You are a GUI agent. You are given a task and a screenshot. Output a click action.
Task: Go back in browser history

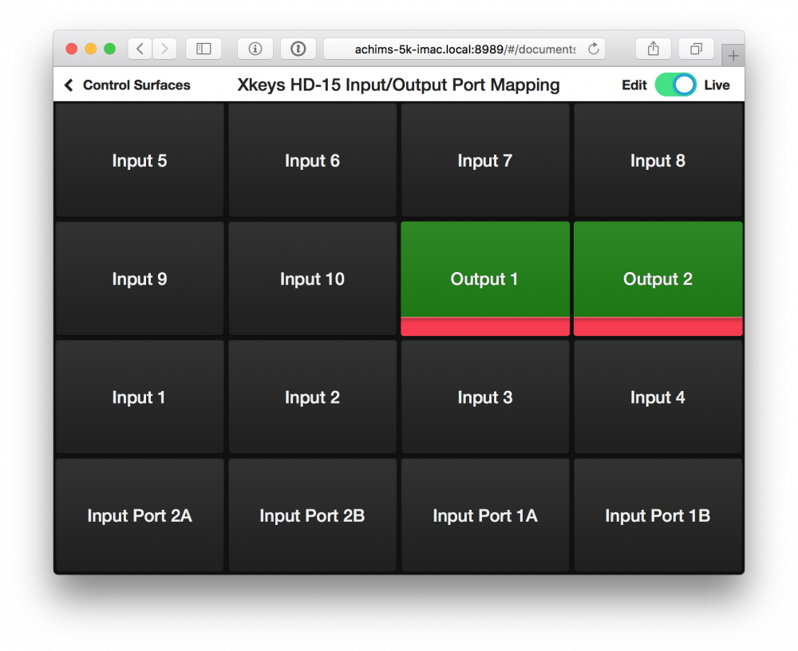[140, 49]
